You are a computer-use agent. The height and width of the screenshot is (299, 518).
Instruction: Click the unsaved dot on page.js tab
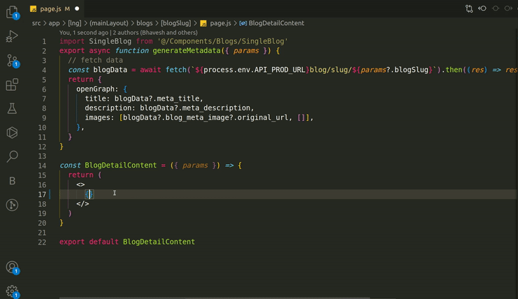[77, 9]
